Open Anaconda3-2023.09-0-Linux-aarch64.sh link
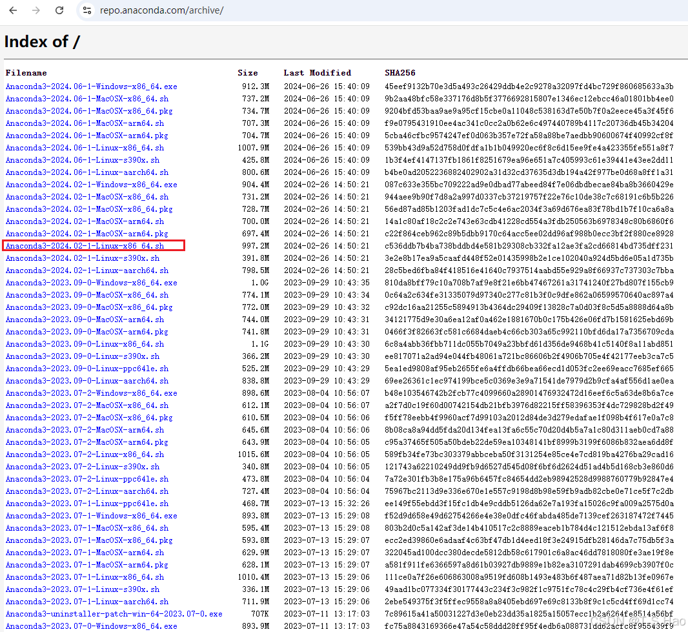Viewport: 688px width, 632px height. (87, 382)
